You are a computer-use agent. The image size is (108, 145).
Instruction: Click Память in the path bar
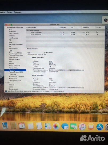47,91
